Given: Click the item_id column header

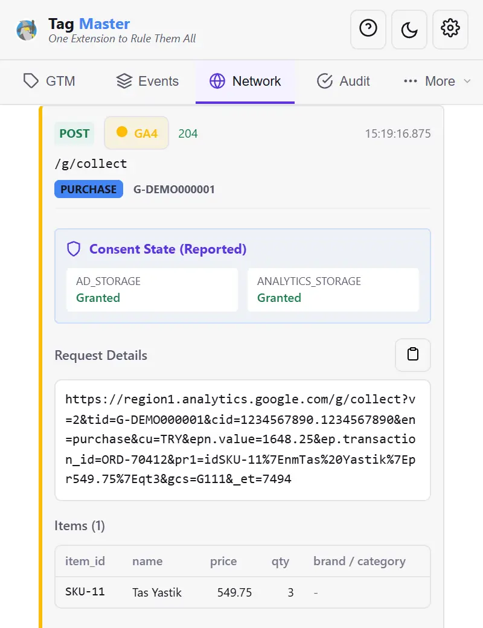Looking at the screenshot, I should [85, 561].
